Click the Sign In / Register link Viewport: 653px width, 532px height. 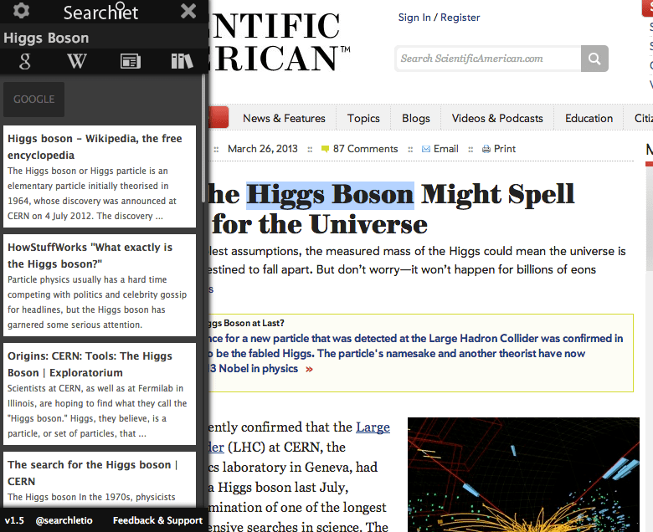(439, 18)
